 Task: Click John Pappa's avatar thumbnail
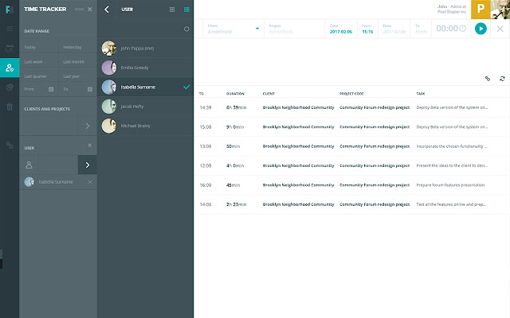pyautogui.click(x=109, y=48)
